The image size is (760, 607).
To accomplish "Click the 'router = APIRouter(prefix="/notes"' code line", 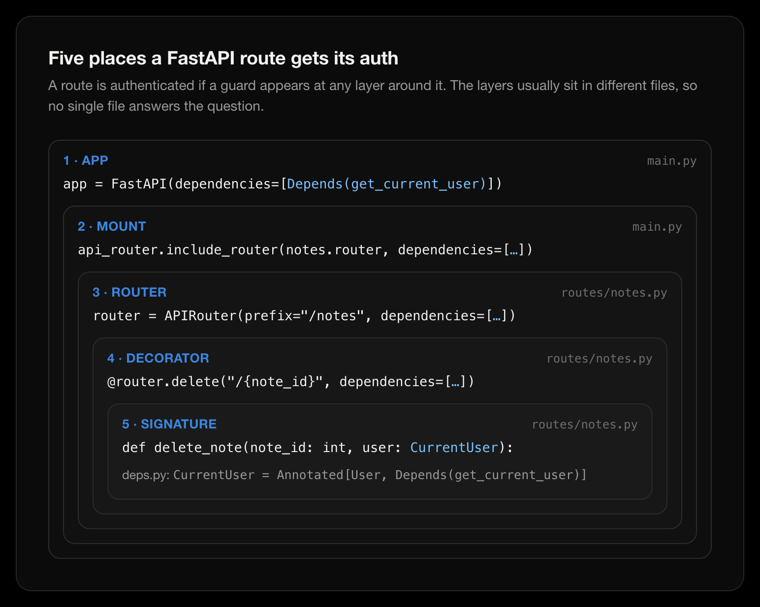I will pyautogui.click(x=304, y=316).
